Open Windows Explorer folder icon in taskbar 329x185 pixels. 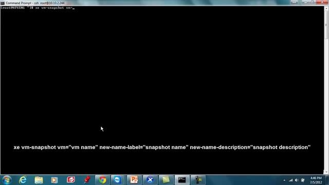click(x=39, y=180)
